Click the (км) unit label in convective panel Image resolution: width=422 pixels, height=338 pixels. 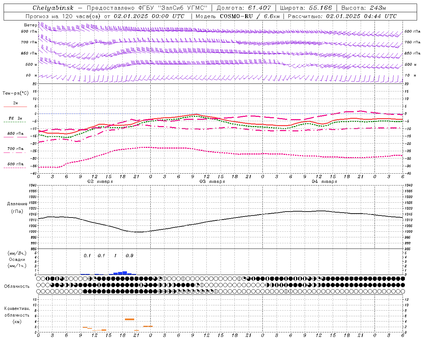pyautogui.click(x=17, y=321)
